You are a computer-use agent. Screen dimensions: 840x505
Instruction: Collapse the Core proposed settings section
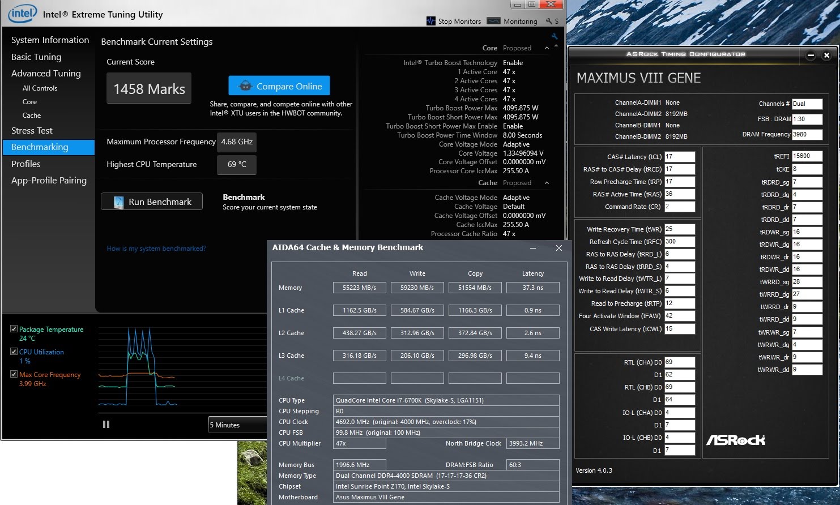click(x=547, y=48)
